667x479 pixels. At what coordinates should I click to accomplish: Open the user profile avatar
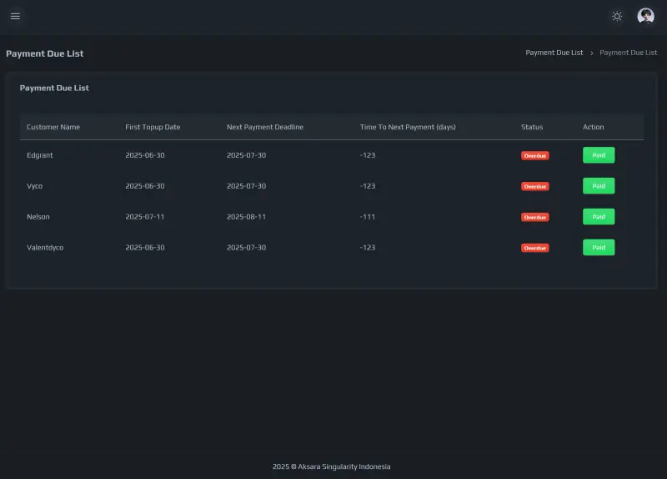645,16
